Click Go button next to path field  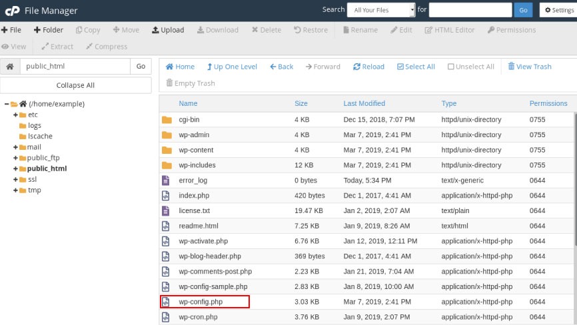click(141, 66)
